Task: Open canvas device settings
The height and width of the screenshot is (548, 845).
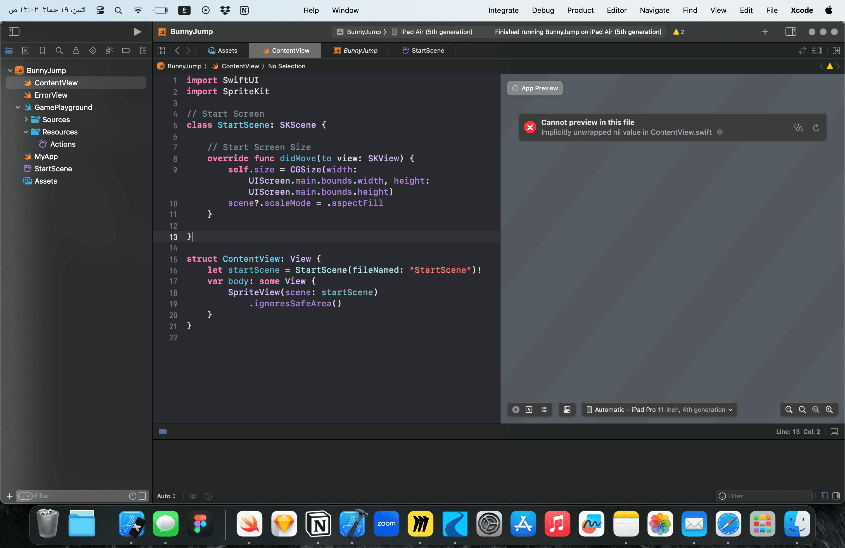Action: [x=567, y=410]
